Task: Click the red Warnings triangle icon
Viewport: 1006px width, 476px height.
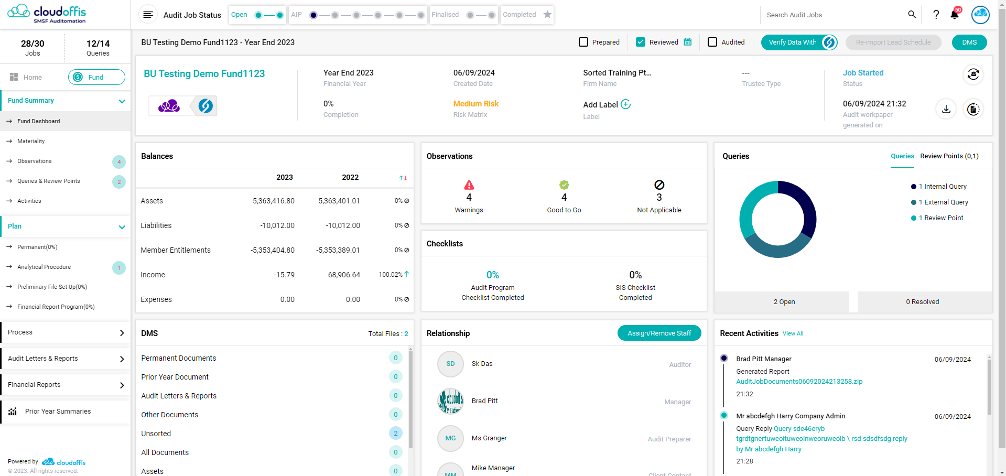Action: click(469, 185)
